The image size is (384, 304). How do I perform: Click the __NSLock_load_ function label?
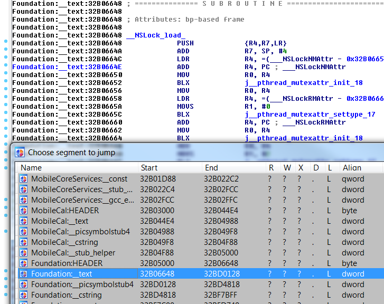click(x=156, y=35)
